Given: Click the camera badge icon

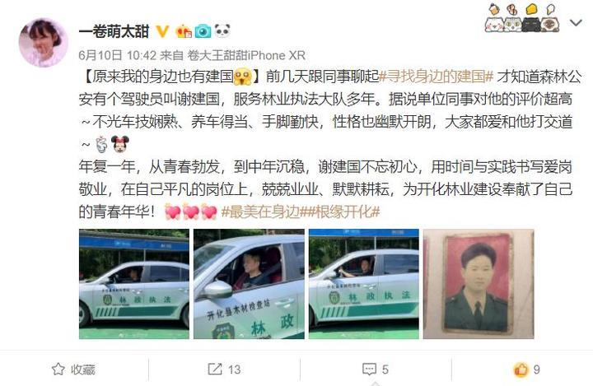Looking at the screenshot, I should click(x=203, y=31).
